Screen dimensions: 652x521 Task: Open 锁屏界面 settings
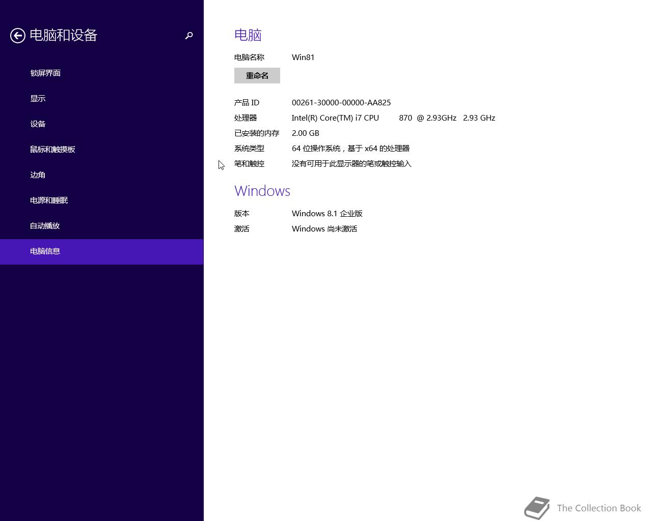click(x=102, y=73)
